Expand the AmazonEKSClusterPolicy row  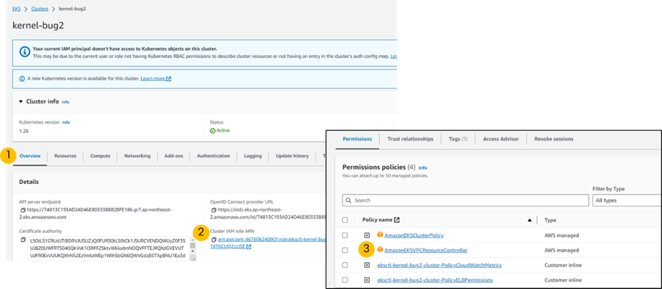click(x=367, y=235)
